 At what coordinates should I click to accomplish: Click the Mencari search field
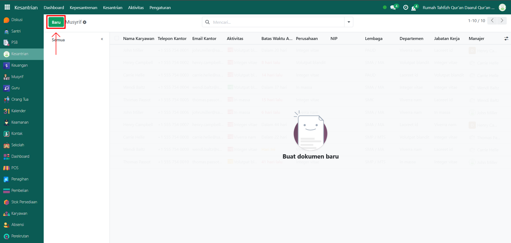coord(277,22)
